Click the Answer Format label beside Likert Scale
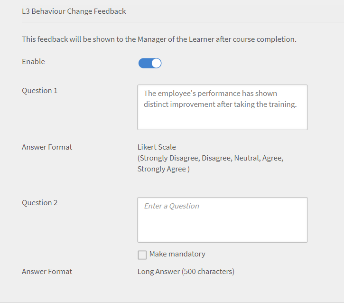Screen dimensions: 344x303 click(47, 147)
